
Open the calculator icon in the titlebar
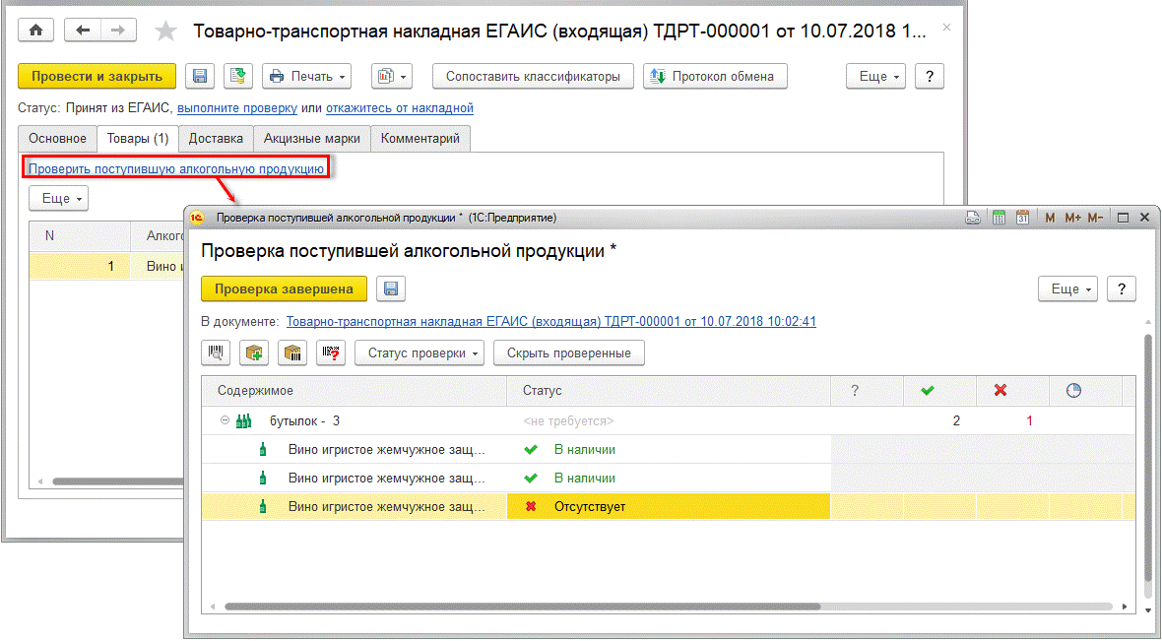(999, 218)
